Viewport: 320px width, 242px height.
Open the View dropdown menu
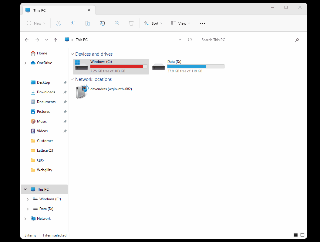tap(180, 23)
